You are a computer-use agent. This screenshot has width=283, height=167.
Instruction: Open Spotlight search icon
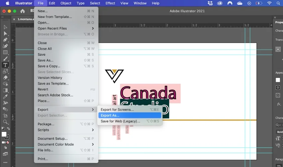pos(278,3)
